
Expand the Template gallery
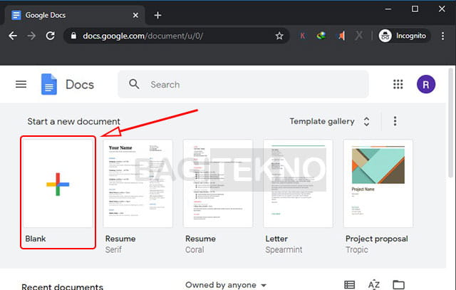(330, 121)
